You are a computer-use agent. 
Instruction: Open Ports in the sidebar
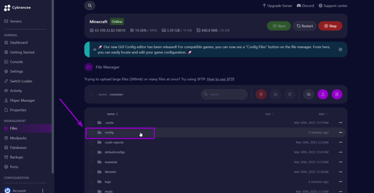(x=11, y=167)
